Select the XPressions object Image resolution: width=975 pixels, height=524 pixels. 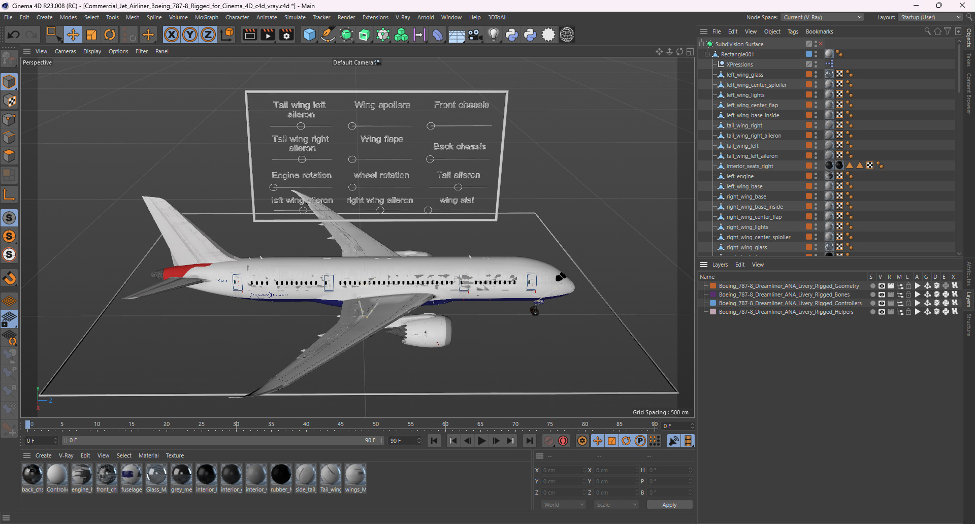click(x=739, y=64)
